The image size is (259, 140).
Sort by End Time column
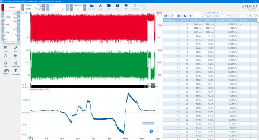pos(208,20)
